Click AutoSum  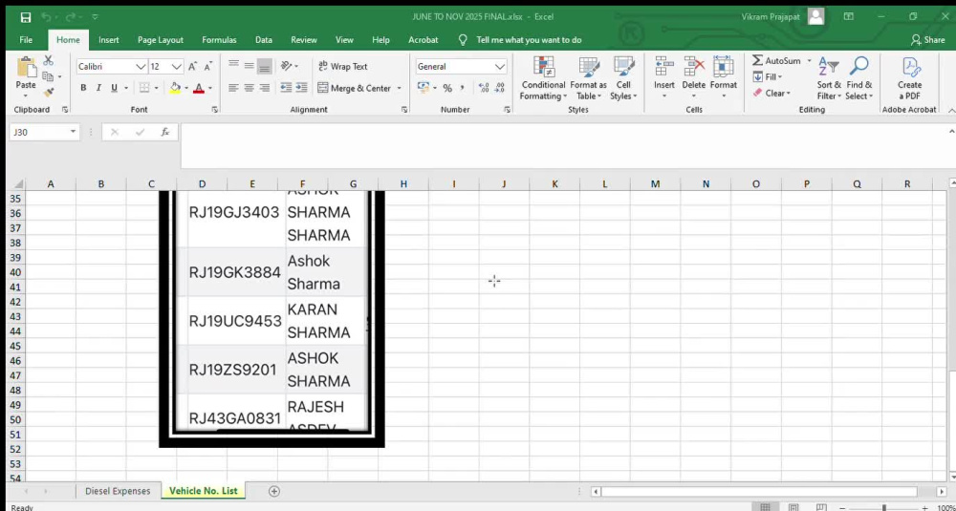[776, 61]
